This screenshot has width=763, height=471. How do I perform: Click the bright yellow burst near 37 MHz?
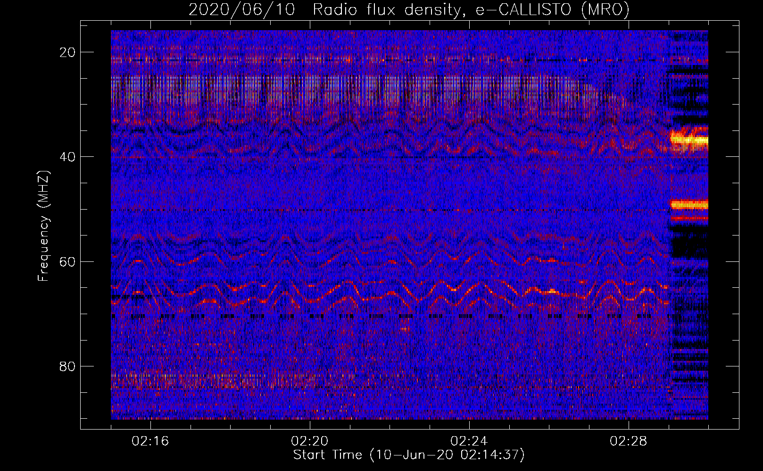coord(689,139)
